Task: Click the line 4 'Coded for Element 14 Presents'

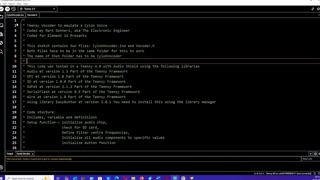Action: [x=57, y=36]
